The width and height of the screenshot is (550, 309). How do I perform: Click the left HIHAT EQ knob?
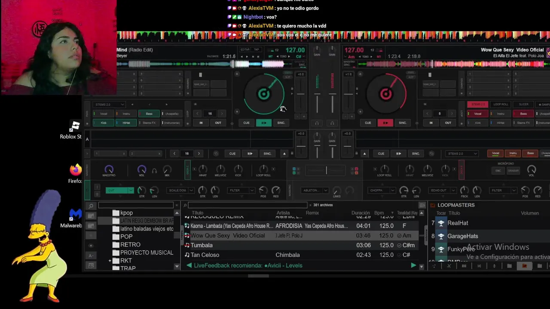click(202, 169)
